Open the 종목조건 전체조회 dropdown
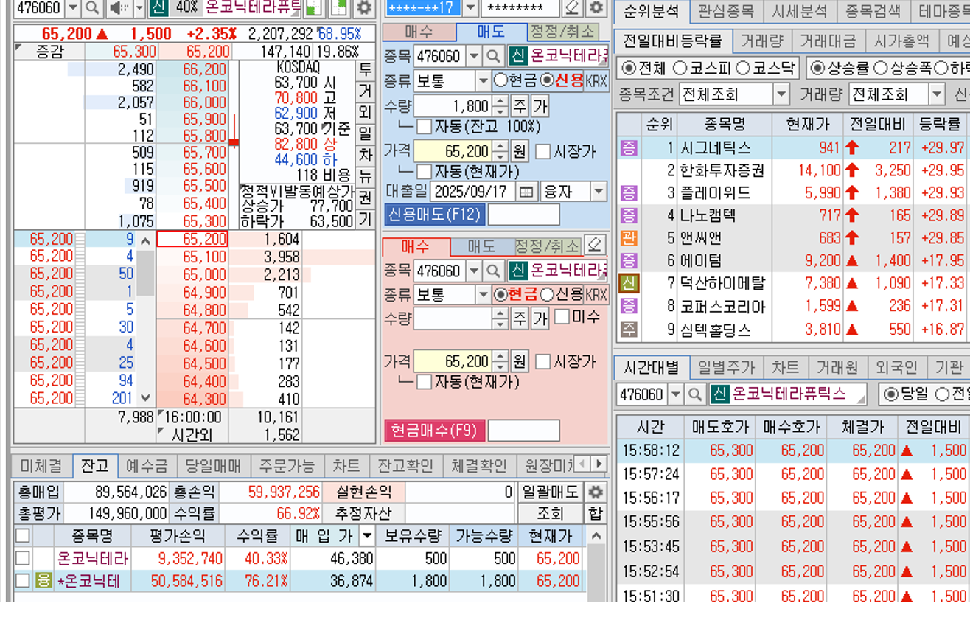970x637 pixels. pos(782,95)
